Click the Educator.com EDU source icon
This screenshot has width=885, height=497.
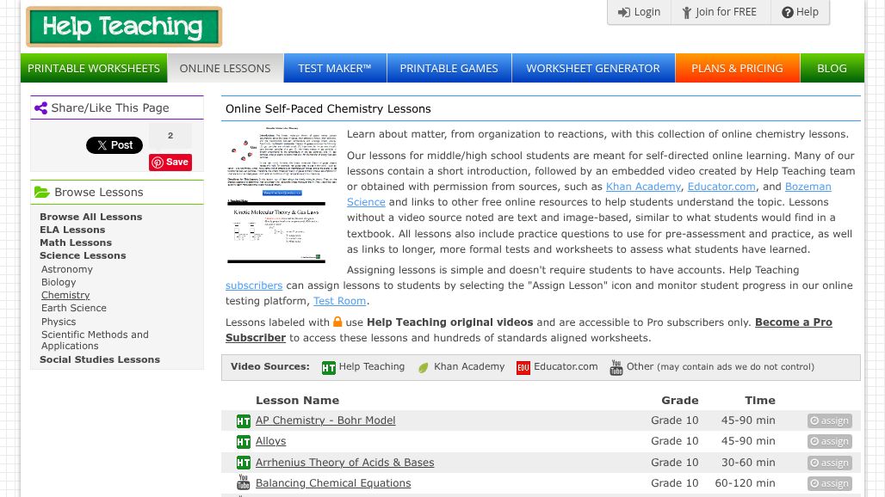(523, 367)
